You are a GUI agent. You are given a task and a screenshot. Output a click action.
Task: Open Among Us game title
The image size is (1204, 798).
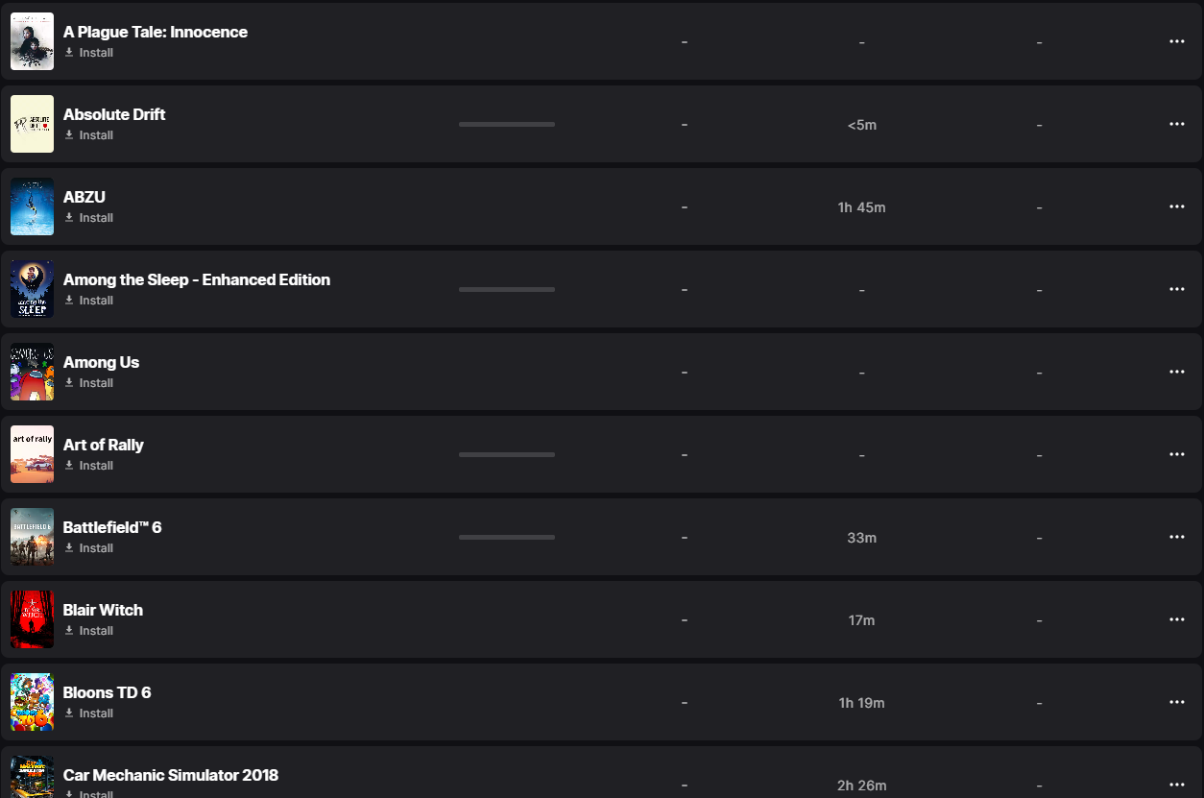pyautogui.click(x=101, y=362)
